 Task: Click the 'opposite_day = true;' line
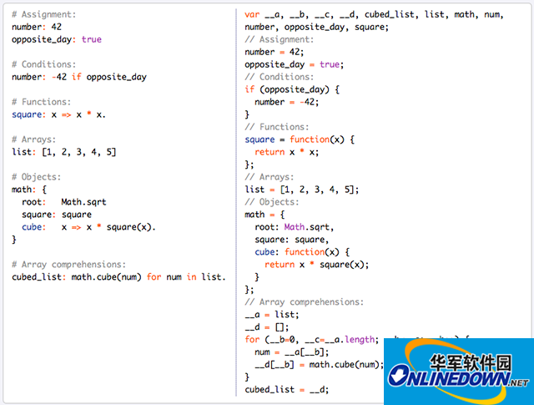tap(295, 65)
